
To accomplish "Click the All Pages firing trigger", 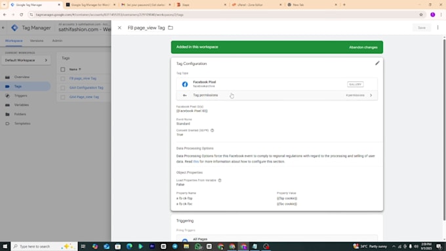I will pos(277,239).
